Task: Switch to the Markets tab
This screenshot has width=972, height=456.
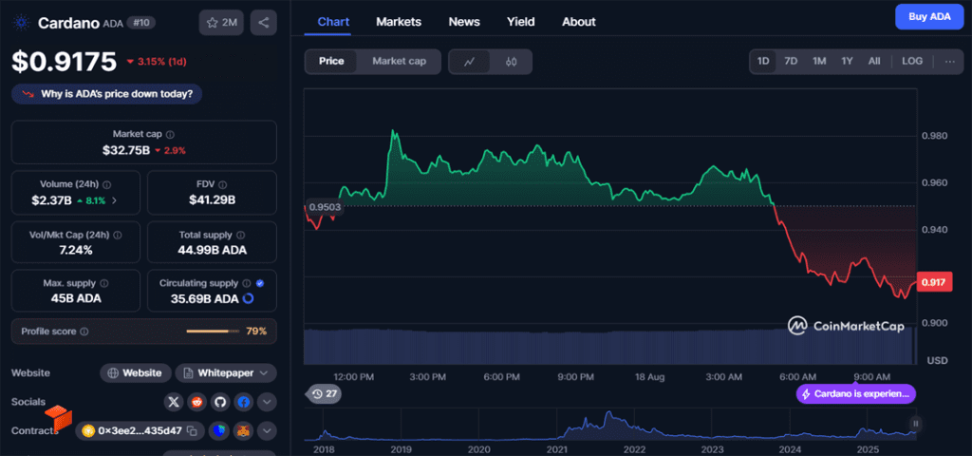Action: coord(399,22)
